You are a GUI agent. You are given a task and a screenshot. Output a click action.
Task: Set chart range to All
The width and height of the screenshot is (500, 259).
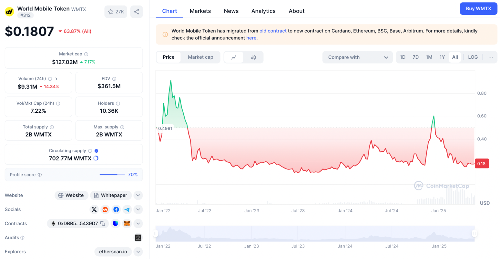(x=455, y=57)
